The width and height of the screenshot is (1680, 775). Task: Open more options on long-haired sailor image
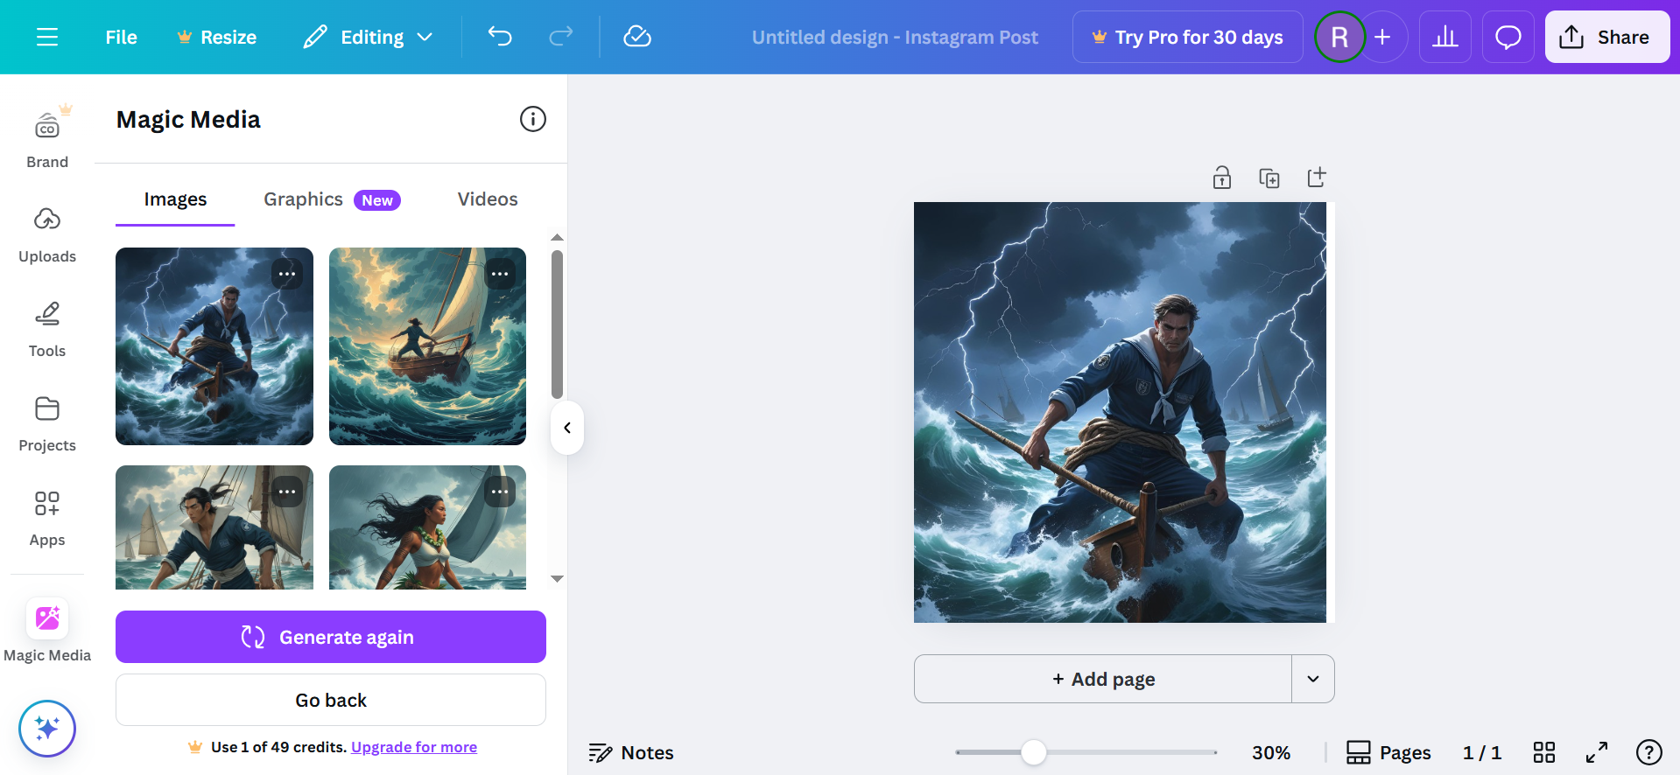pyautogui.click(x=287, y=492)
